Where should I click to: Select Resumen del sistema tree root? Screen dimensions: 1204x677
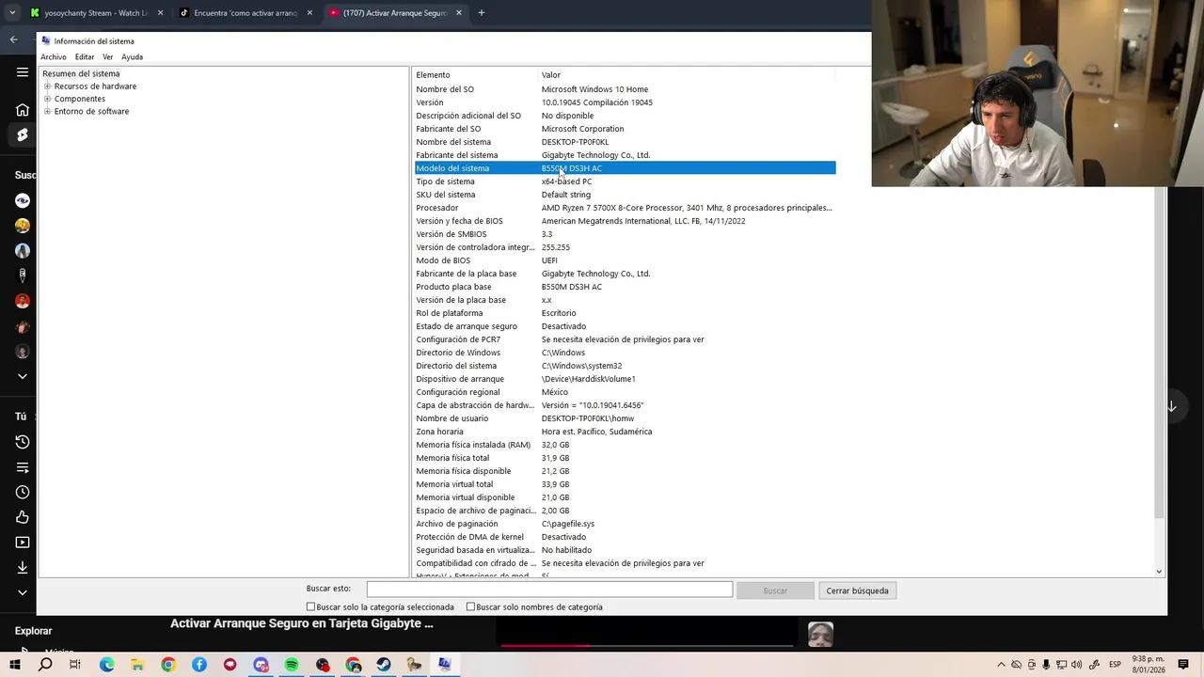pyautogui.click(x=81, y=73)
